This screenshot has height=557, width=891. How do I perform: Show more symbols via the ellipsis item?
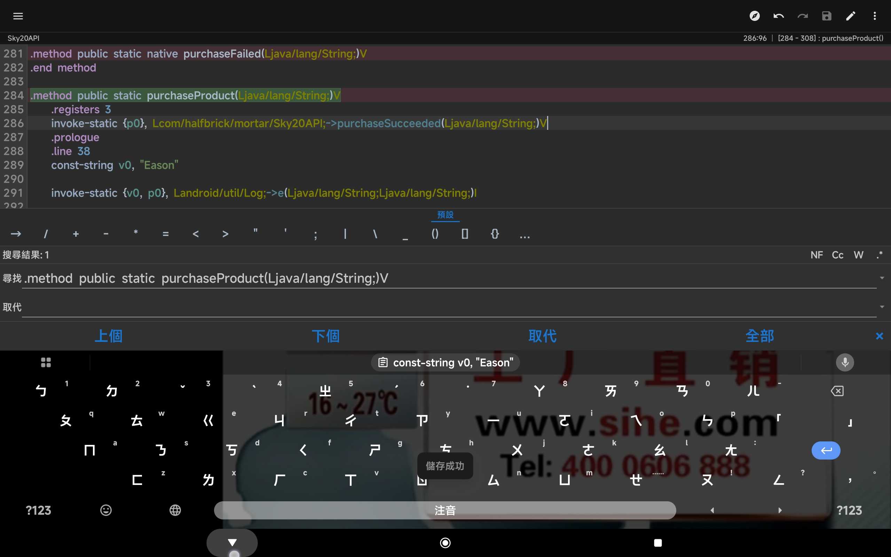[525, 234]
